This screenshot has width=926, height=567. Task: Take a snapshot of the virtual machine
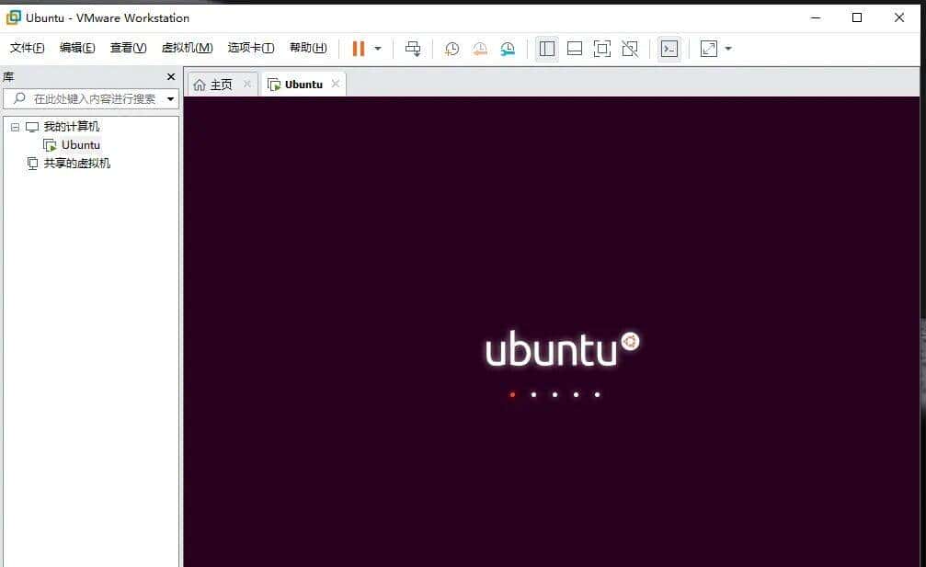451,48
